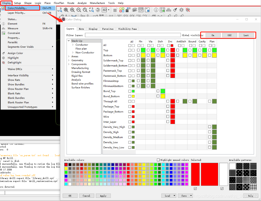
Task: Uncheck the box below the selected red color
Action: [195, 189]
